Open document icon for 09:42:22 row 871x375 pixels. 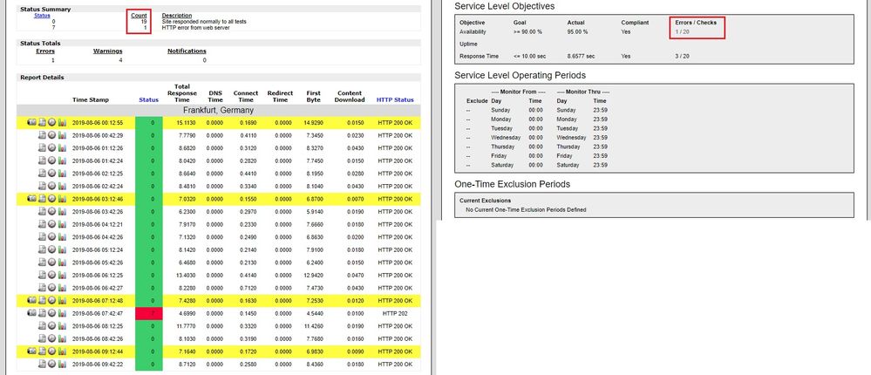42,363
